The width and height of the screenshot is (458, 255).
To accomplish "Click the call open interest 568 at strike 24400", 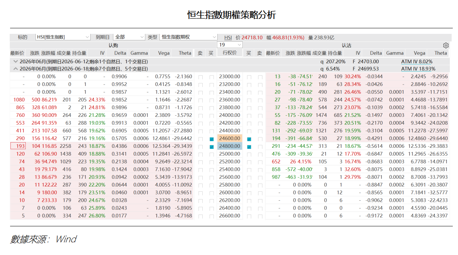I will pos(82,131).
